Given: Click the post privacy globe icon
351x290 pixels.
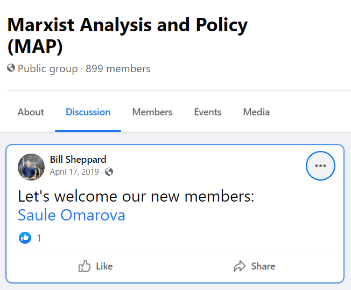Looking at the screenshot, I should coord(109,172).
